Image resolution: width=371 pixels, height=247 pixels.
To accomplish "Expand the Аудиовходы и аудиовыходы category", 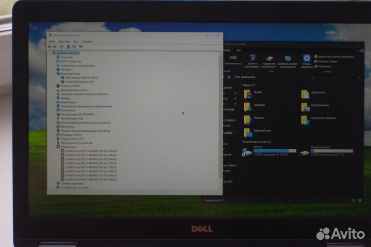I will 54,65.
